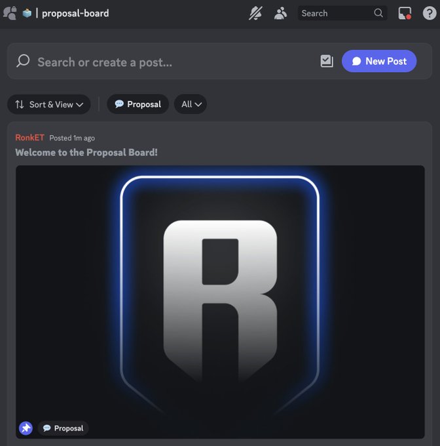Create a New Post
The image size is (440, 446).
[379, 61]
